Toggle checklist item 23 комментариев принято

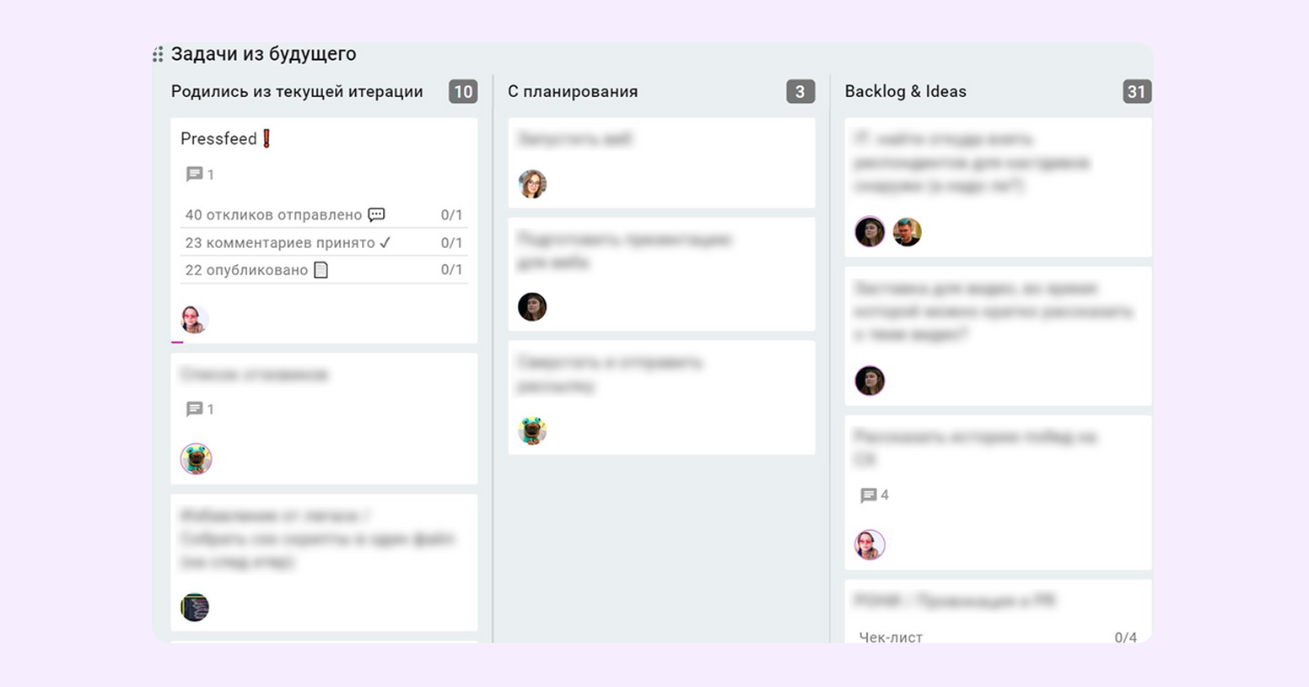(324, 242)
